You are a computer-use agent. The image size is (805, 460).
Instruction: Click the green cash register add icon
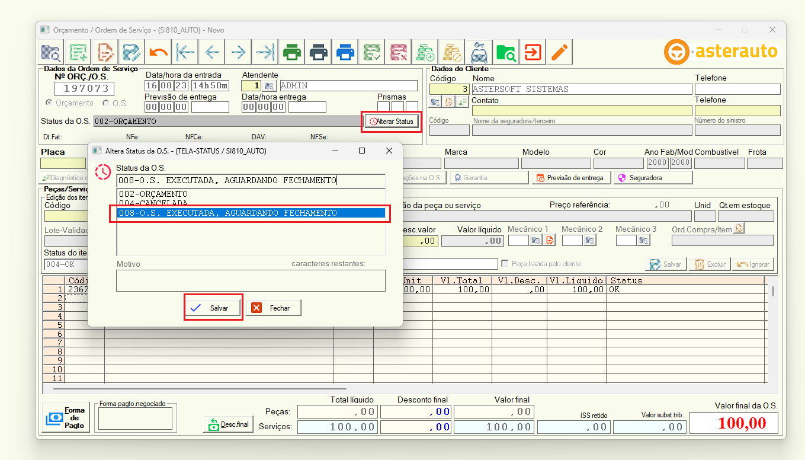coord(425,53)
